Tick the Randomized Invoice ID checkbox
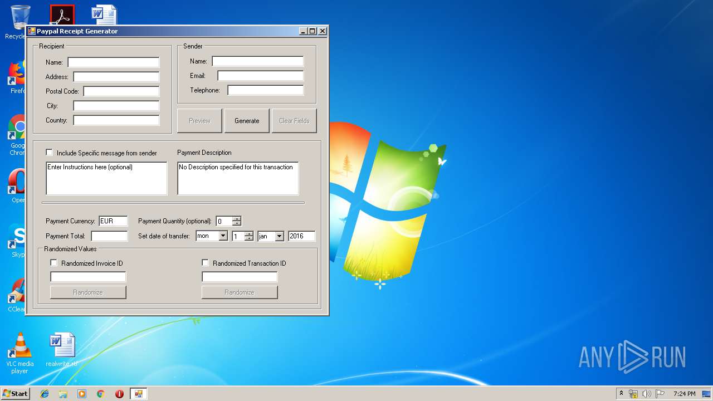This screenshot has height=401, width=713. click(54, 263)
